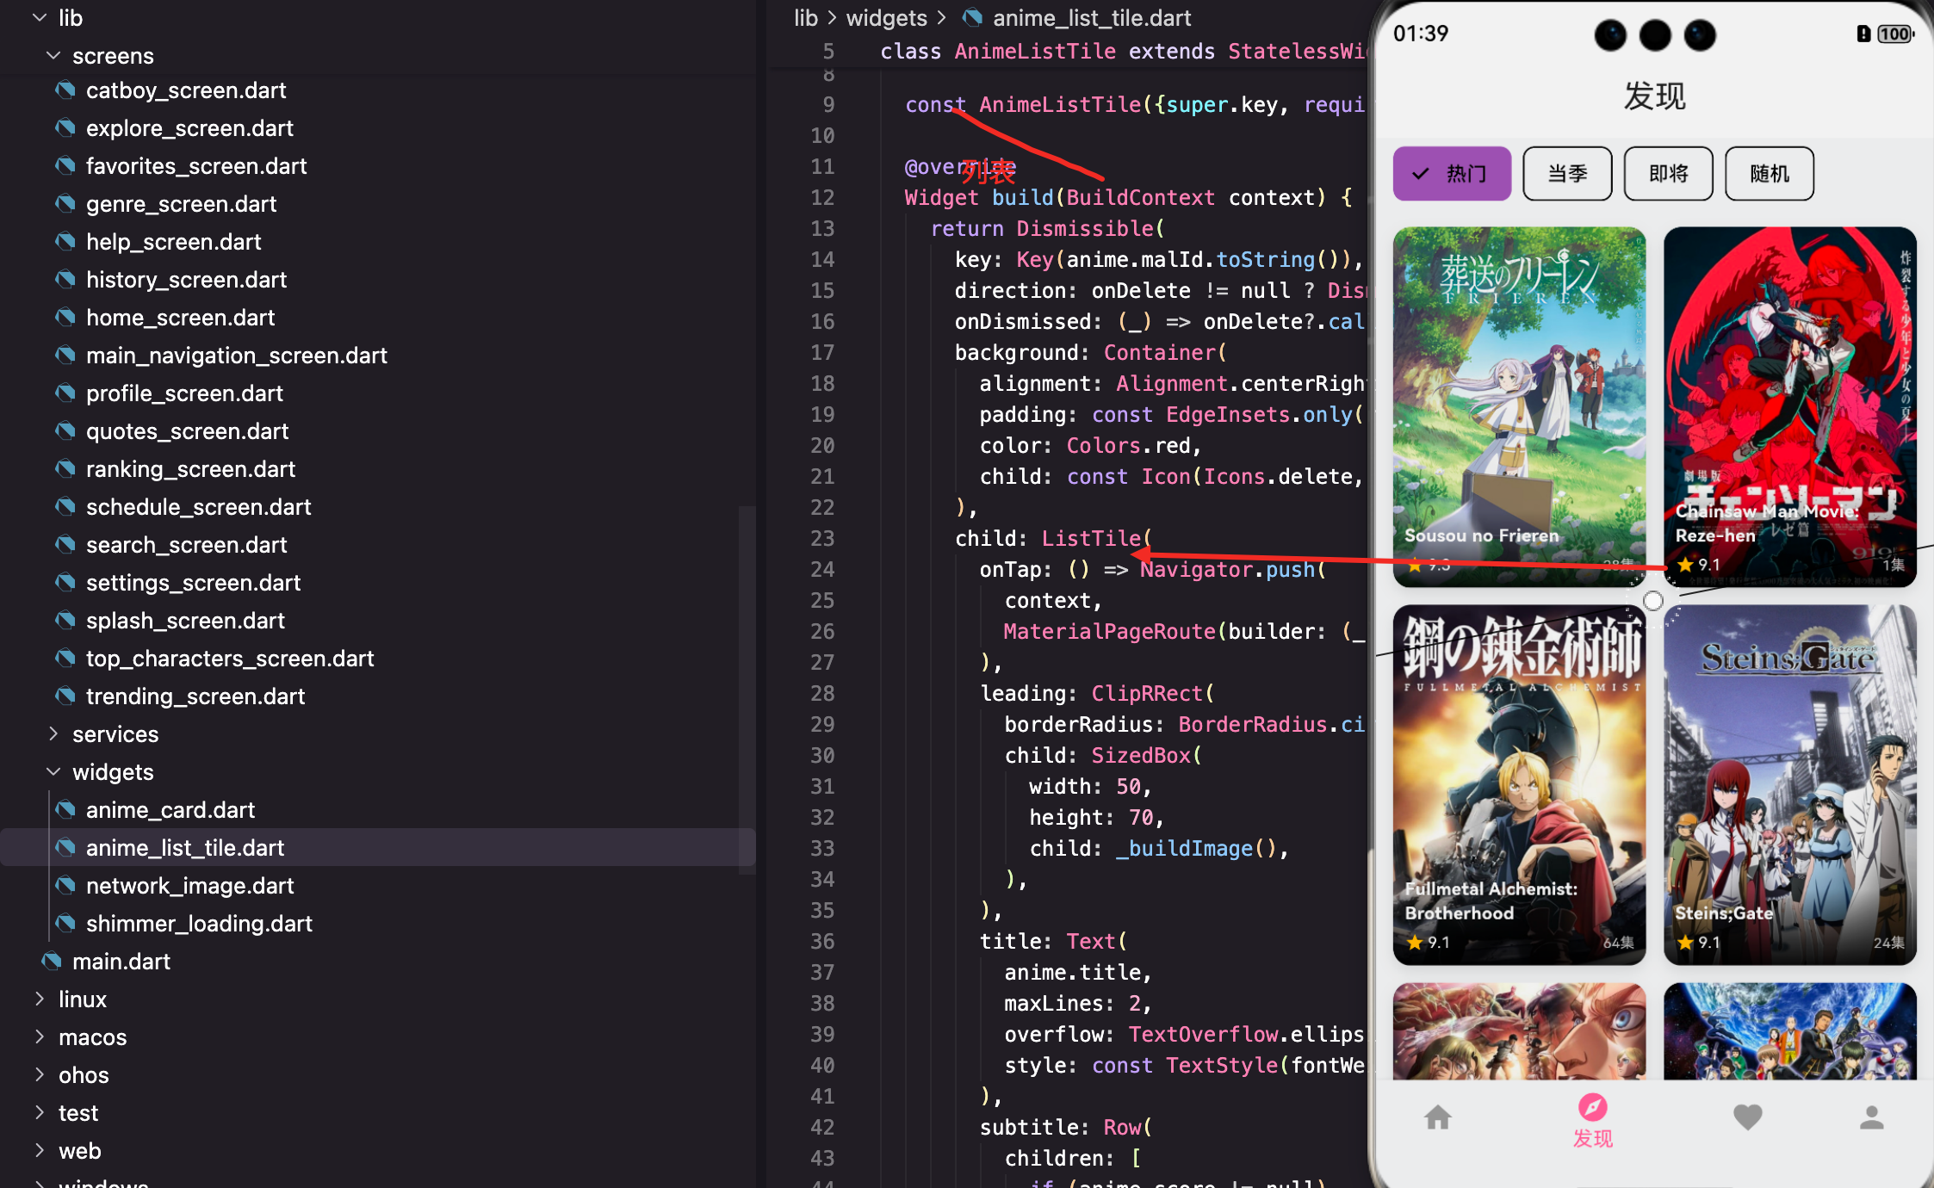Viewport: 1934px width, 1188px height.
Task: Open the Sousou no Frieren poster card
Action: tap(1519, 405)
